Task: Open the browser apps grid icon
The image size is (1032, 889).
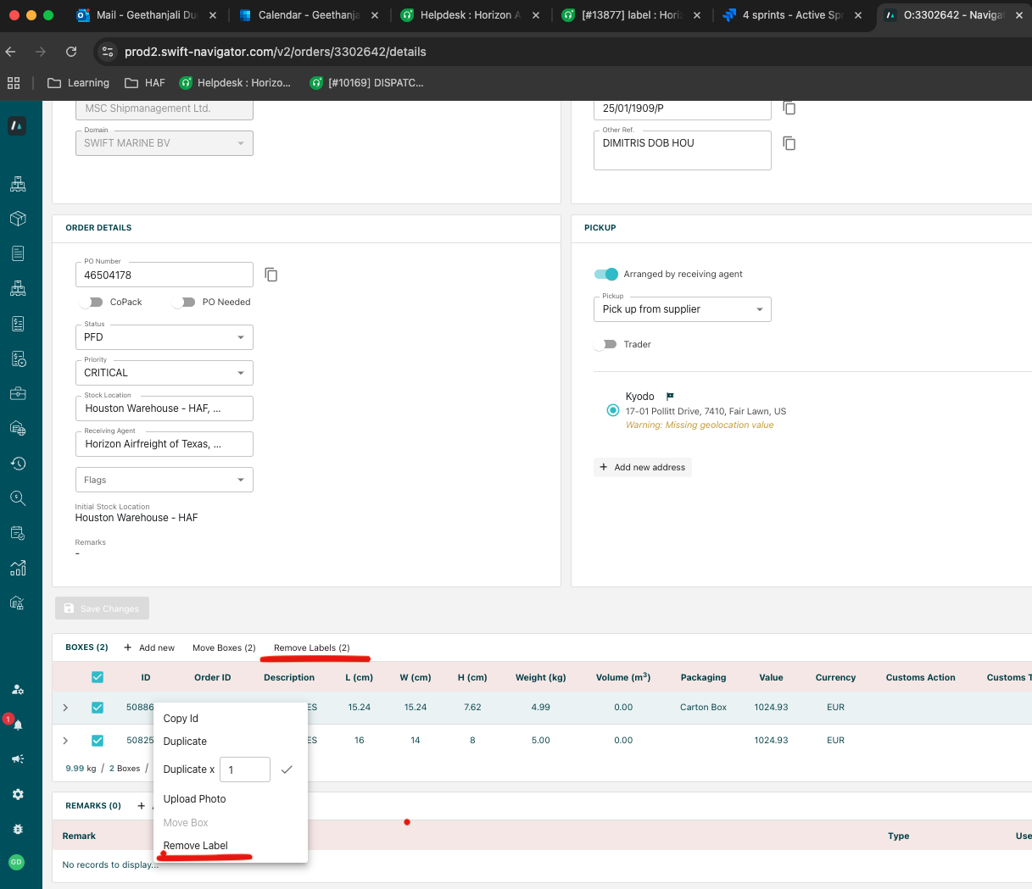Action: coord(14,83)
